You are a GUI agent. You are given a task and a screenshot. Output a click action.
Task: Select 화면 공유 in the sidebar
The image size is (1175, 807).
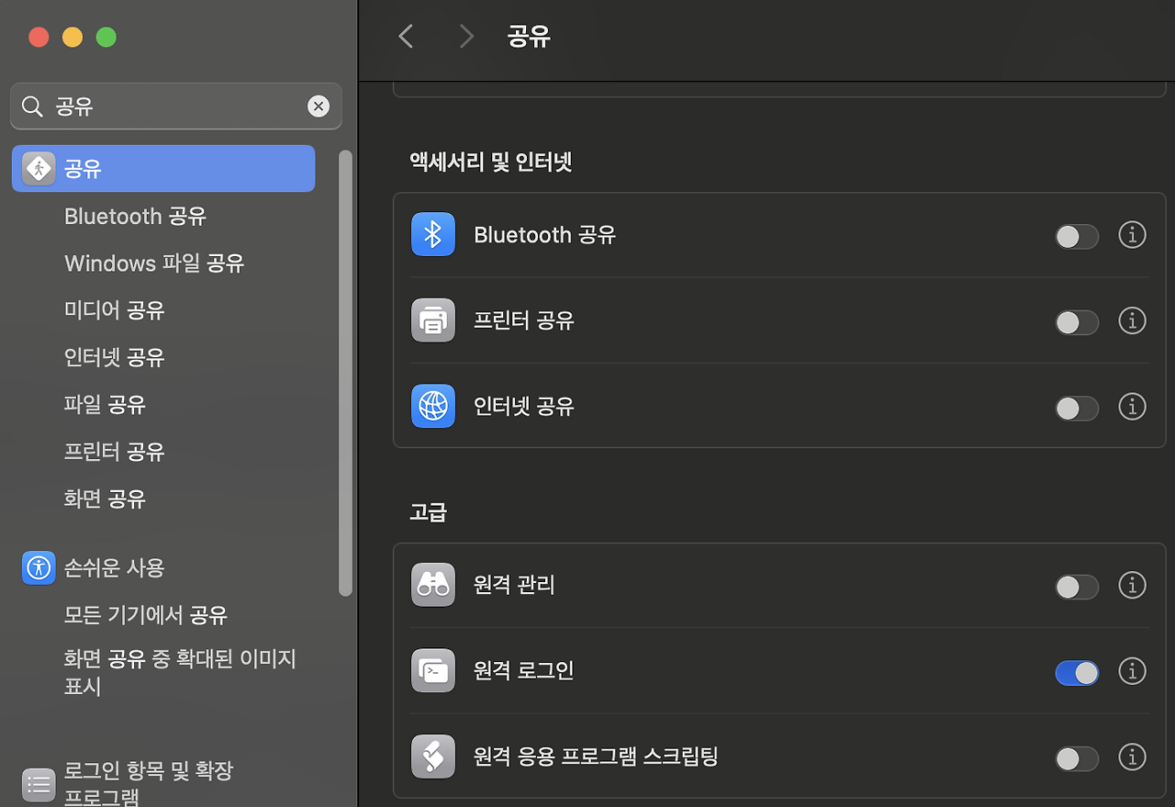(104, 499)
